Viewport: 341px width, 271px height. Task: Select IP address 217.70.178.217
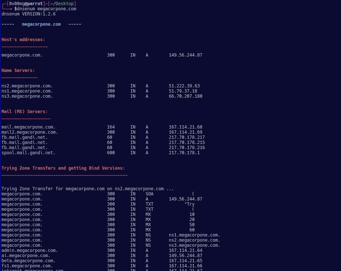click(x=187, y=137)
